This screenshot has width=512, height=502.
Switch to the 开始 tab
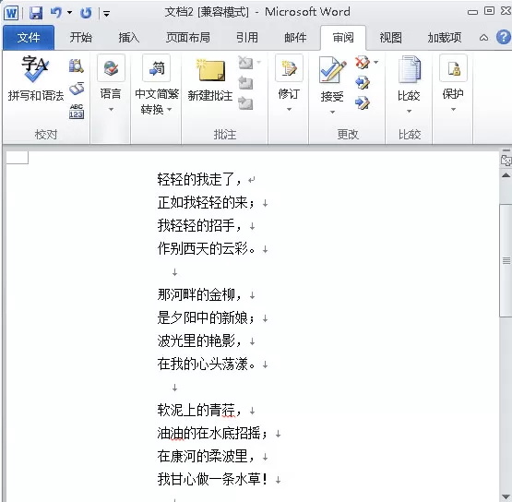(80, 38)
